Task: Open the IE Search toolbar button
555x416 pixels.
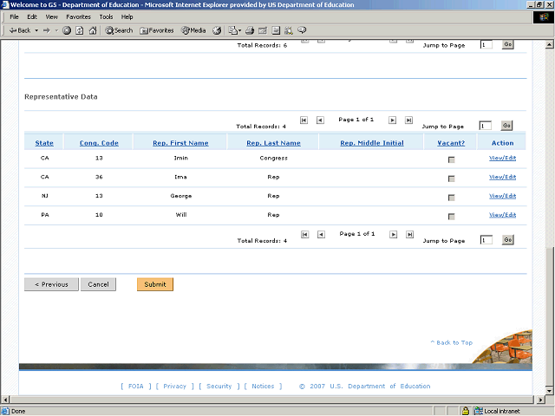Action: tap(120, 30)
